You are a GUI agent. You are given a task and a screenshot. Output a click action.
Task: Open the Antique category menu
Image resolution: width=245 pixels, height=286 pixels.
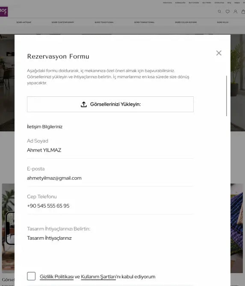point(24,22)
